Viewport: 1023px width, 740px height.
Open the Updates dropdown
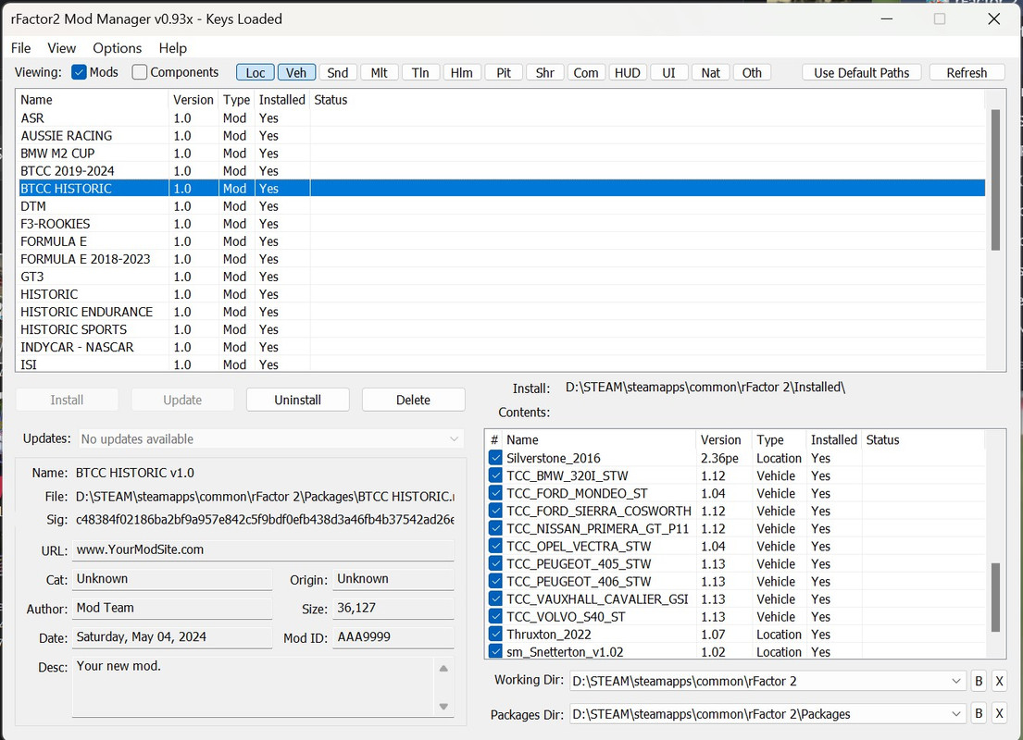click(x=271, y=438)
